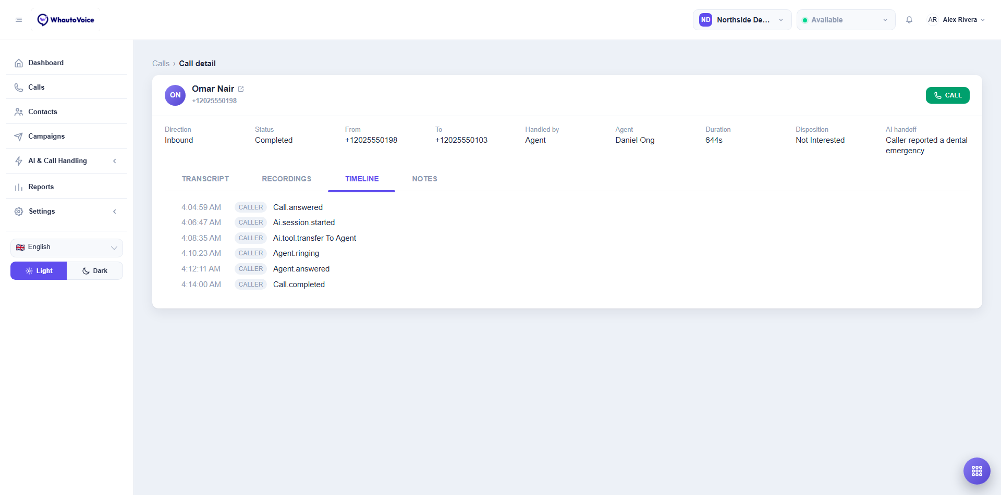The image size is (1001, 495).
Task: Click the Reports bar chart icon
Action: (19, 187)
